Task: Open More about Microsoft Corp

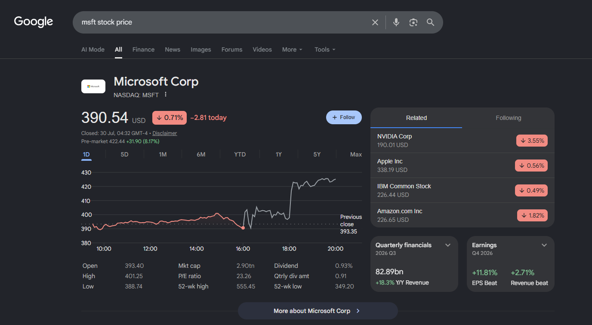Action: (x=318, y=311)
